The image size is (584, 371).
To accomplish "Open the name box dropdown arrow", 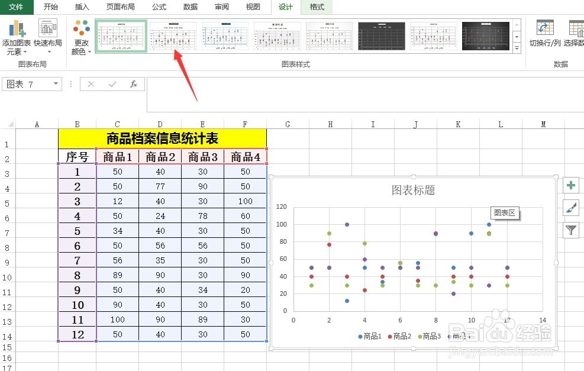I will click(x=56, y=84).
